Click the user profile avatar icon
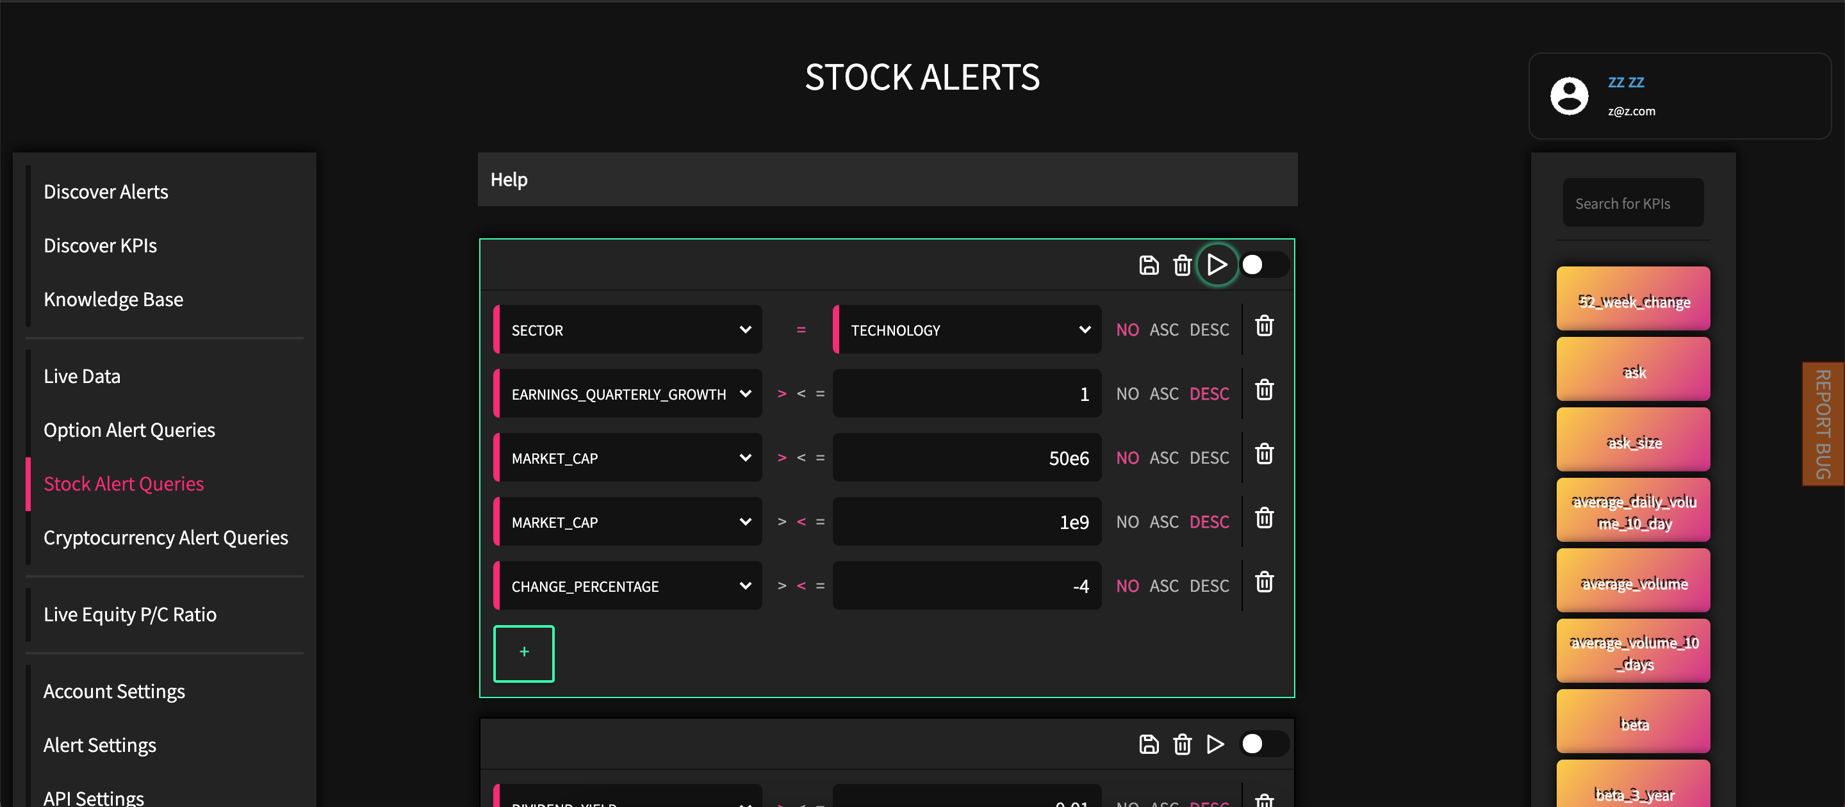 coord(1570,96)
